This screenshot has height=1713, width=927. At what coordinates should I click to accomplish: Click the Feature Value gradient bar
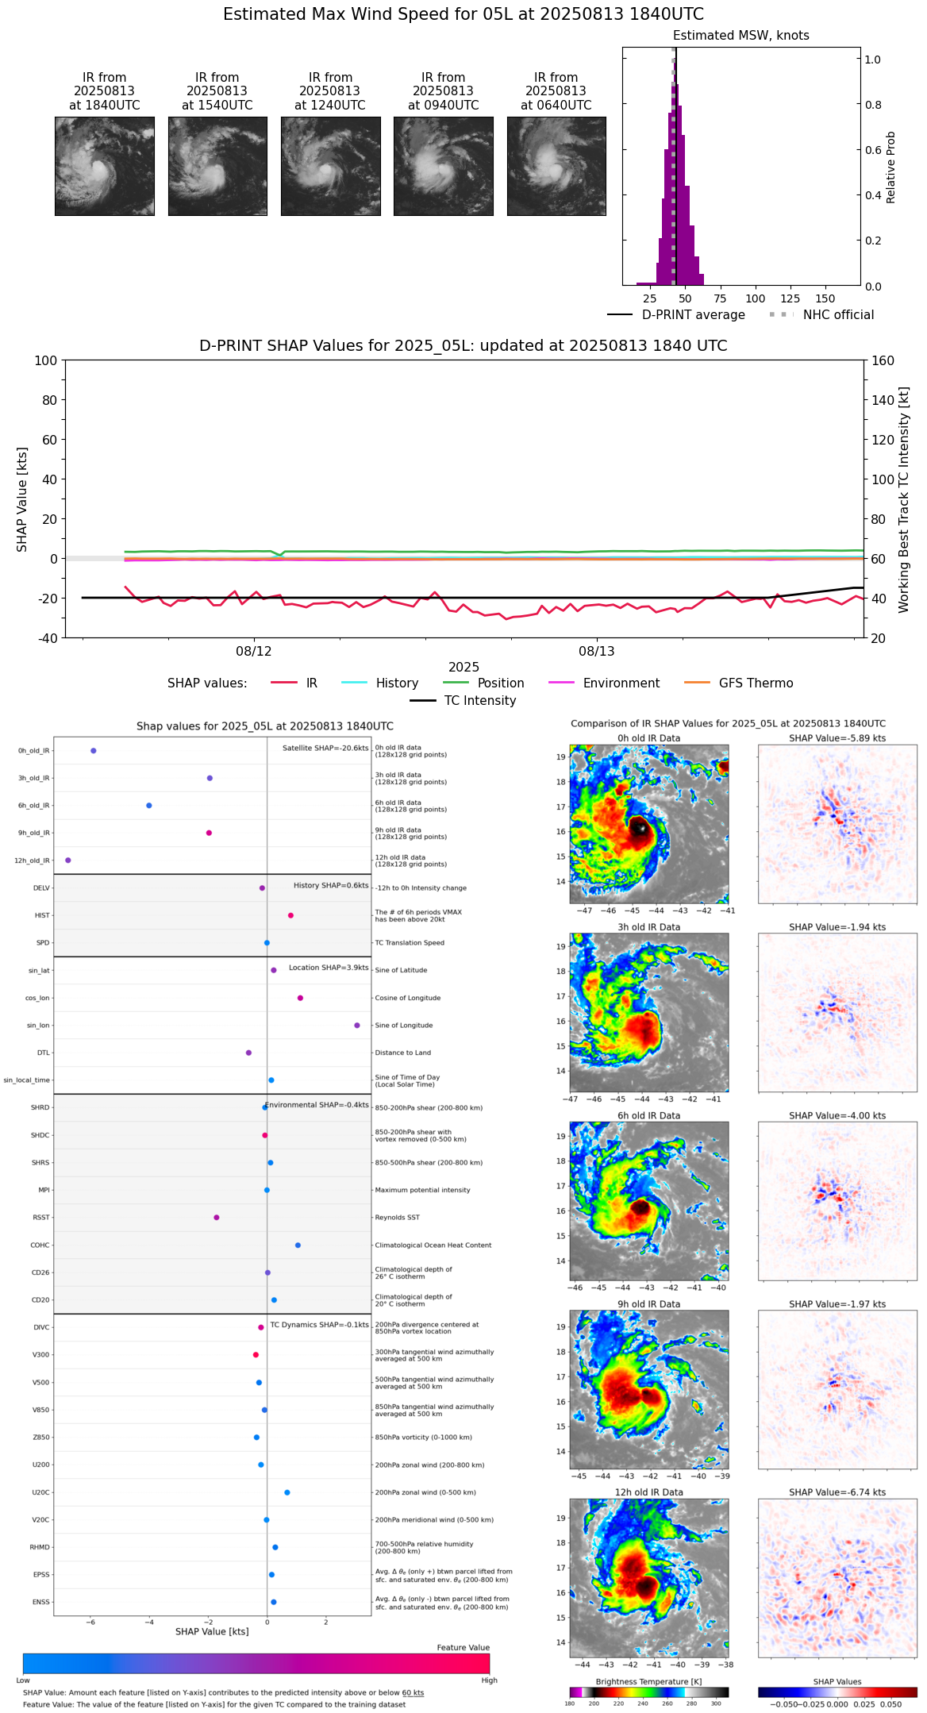click(256, 1663)
